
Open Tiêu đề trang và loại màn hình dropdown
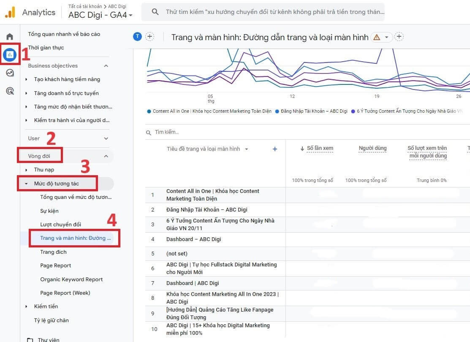(246, 149)
